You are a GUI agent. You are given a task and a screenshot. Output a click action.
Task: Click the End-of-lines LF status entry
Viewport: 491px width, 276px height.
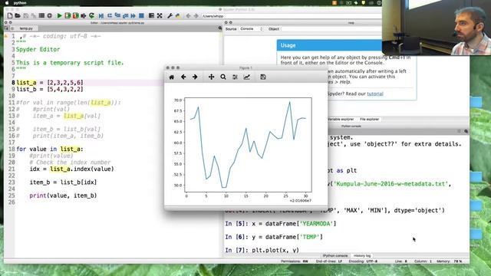tap(329, 261)
